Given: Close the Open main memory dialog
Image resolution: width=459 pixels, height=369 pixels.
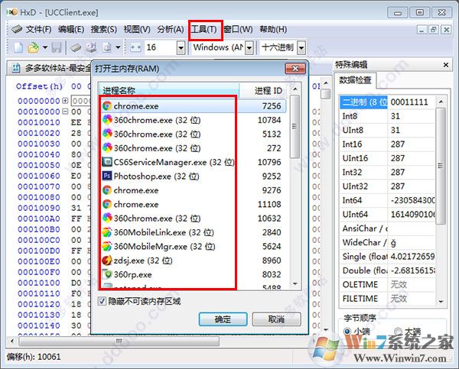Looking at the screenshot, I should point(295,69).
